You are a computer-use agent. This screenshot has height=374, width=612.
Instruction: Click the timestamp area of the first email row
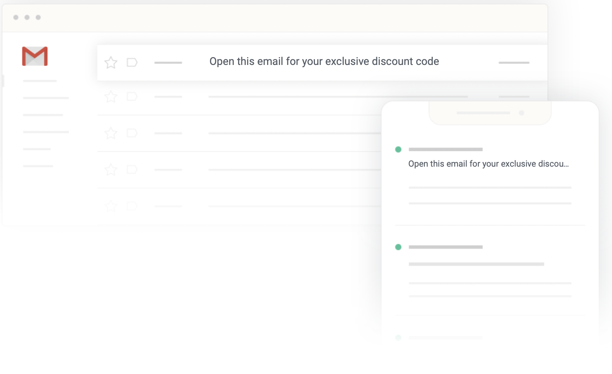[x=514, y=62]
